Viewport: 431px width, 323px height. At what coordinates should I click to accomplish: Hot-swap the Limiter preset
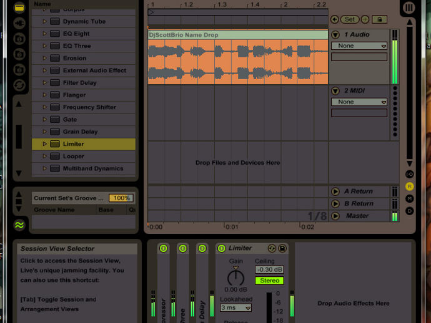[x=272, y=248]
